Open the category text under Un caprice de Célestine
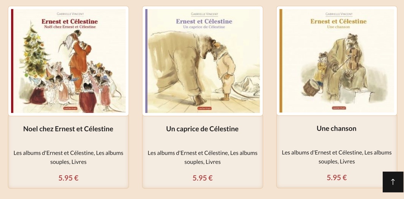The width and height of the screenshot is (404, 199). click(x=202, y=157)
